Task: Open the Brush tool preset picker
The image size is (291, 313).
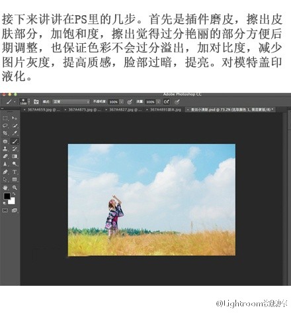Action: point(10,101)
